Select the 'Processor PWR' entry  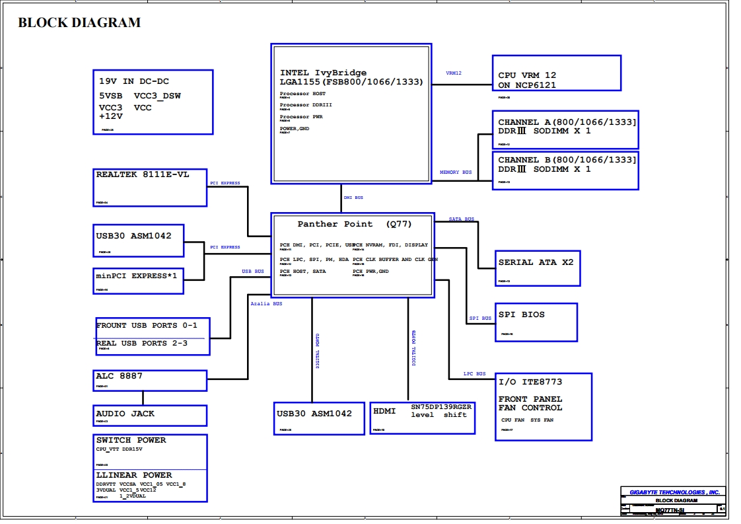[302, 117]
